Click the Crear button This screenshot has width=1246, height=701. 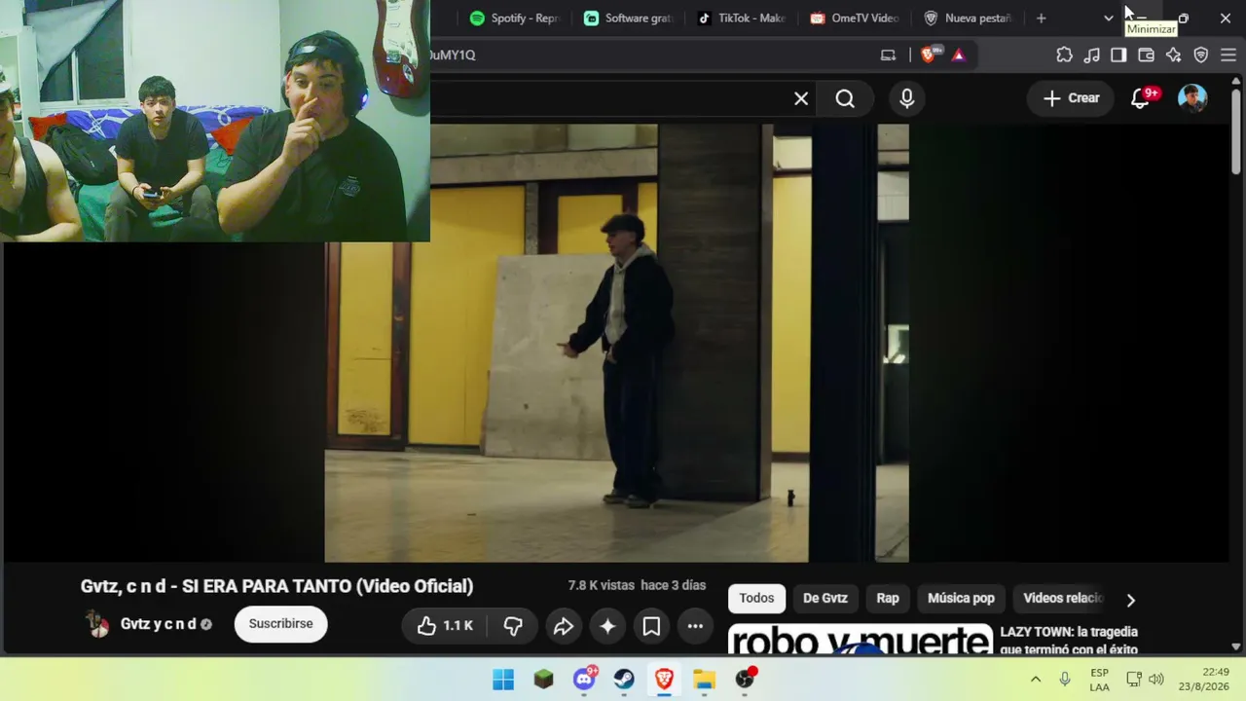pyautogui.click(x=1071, y=98)
